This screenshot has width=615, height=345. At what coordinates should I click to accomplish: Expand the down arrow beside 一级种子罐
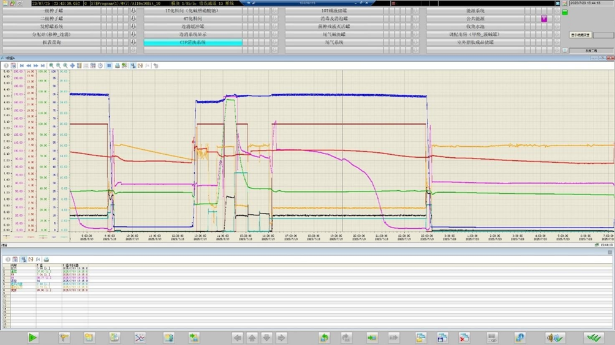134,11
